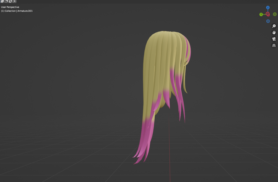The height and width of the screenshot is (182, 278).
Task: Click the green Y axis gizmo circle
Action: 261,14
